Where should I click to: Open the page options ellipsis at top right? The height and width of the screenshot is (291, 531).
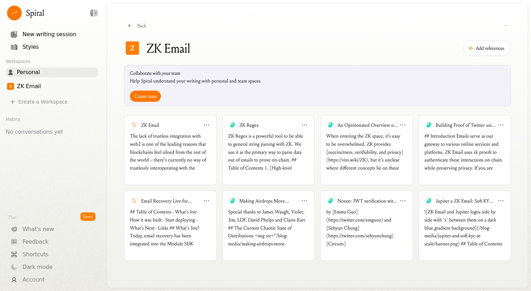pyautogui.click(x=505, y=26)
